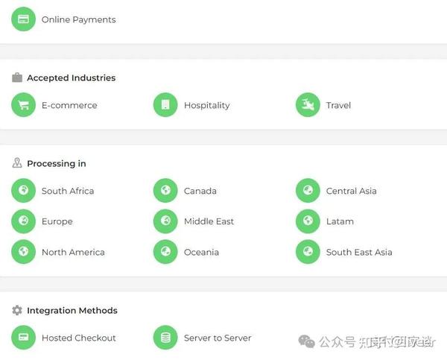Click the Travel airplane icon
Viewport: 447px width, 360px height.
click(308, 104)
